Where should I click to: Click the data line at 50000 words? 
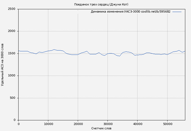click(x=167, y=55)
